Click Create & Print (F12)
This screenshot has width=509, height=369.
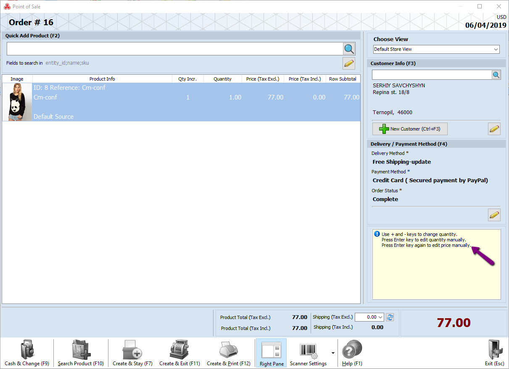tap(228, 353)
